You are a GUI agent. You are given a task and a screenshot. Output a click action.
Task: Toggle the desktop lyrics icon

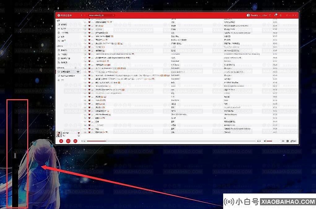pos(288,141)
